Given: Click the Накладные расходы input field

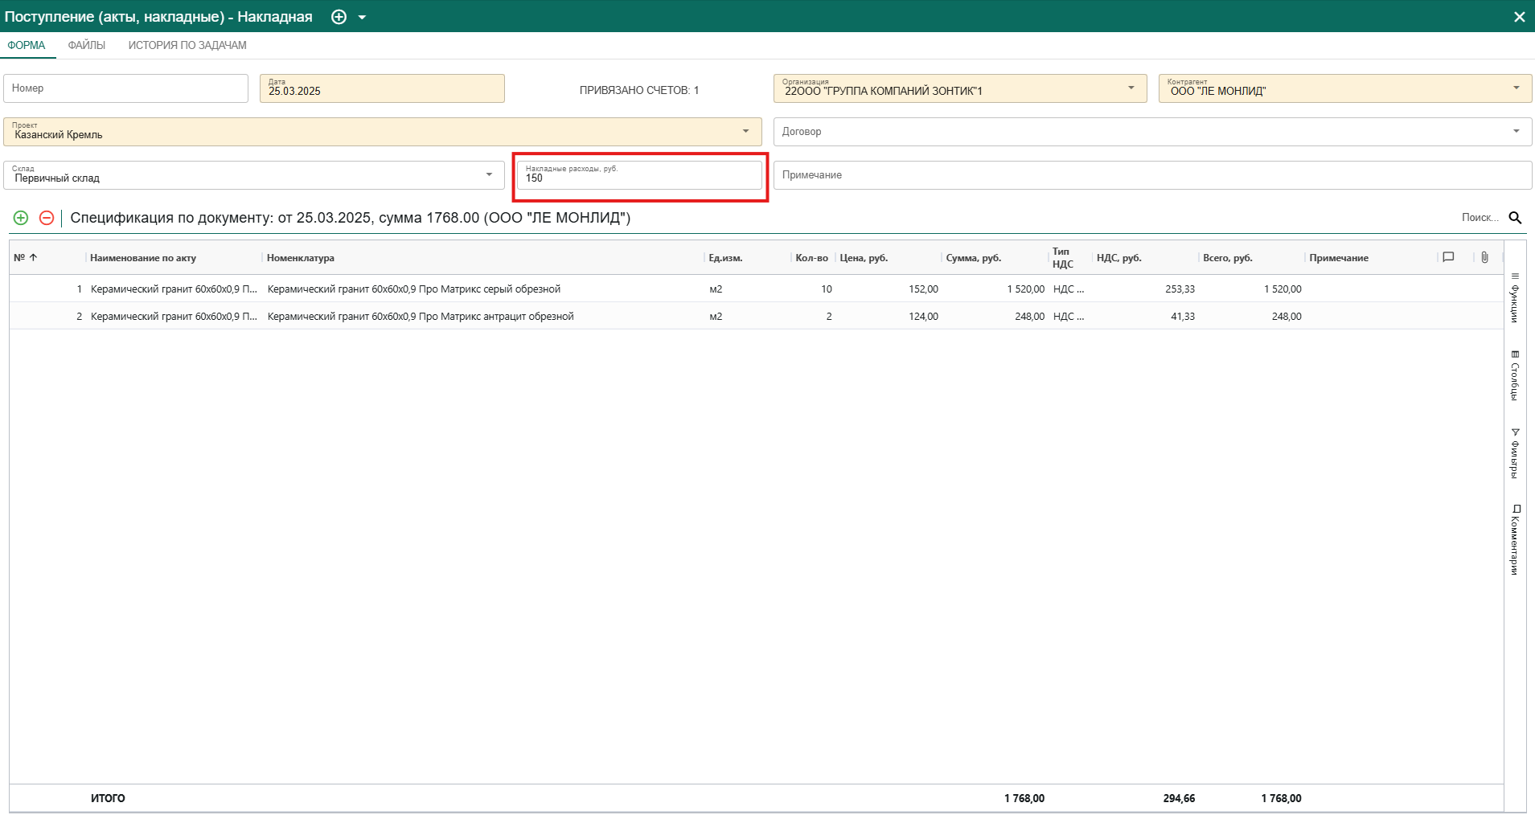Looking at the screenshot, I should click(639, 176).
